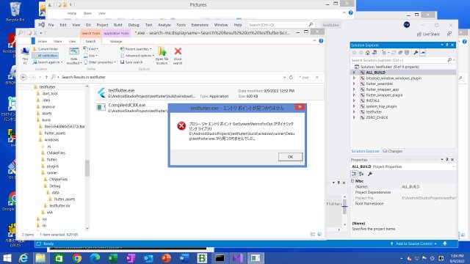Click the Property Pages wrench in Properties
Screen dimensions: 470x264
tap(370, 174)
